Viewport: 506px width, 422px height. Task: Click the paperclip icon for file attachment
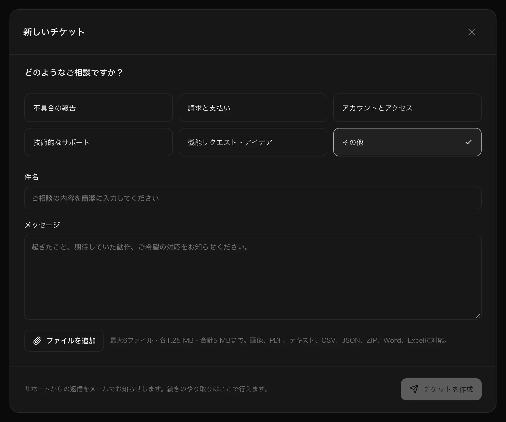(37, 341)
